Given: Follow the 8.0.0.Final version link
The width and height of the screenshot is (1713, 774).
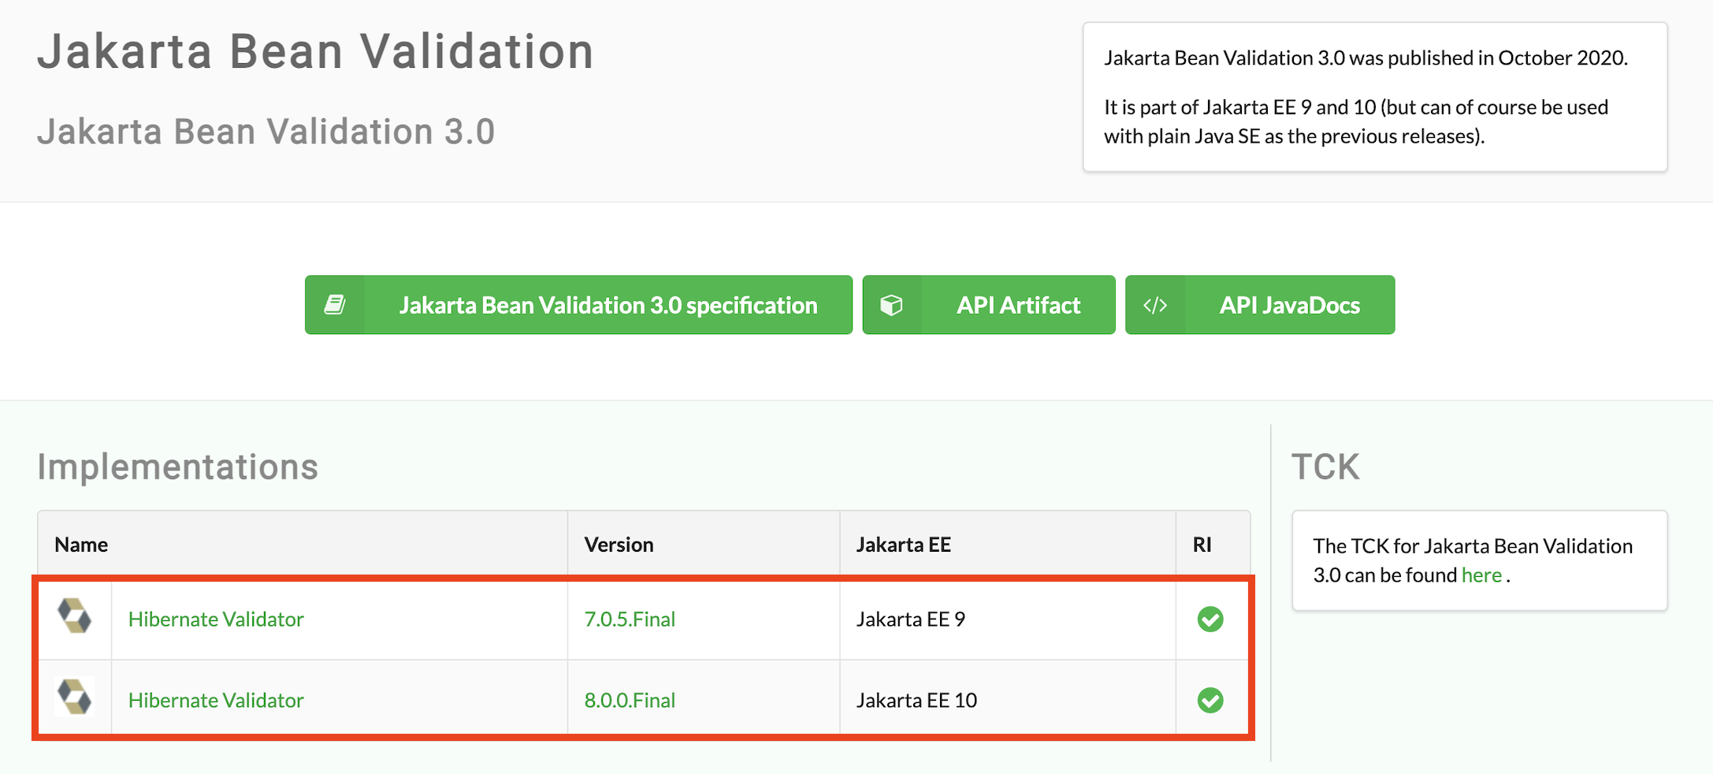Looking at the screenshot, I should click(x=630, y=701).
